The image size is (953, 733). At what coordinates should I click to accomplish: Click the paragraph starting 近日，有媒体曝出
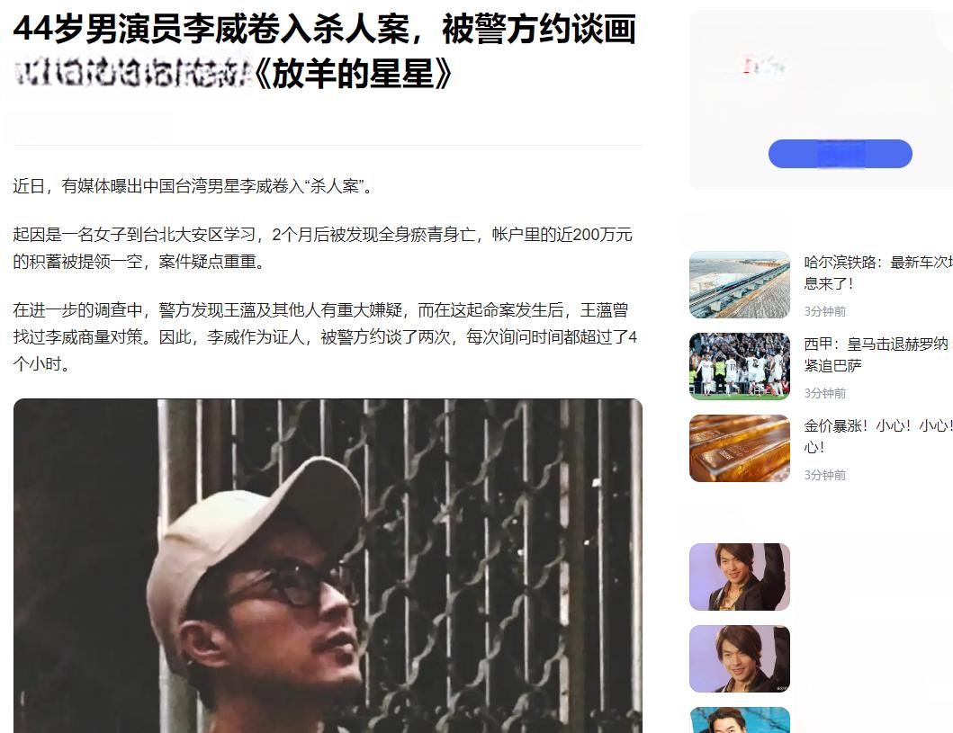(x=193, y=186)
